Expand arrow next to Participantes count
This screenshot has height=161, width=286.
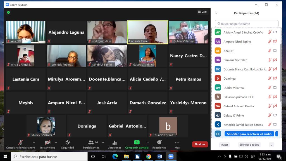[103, 142]
